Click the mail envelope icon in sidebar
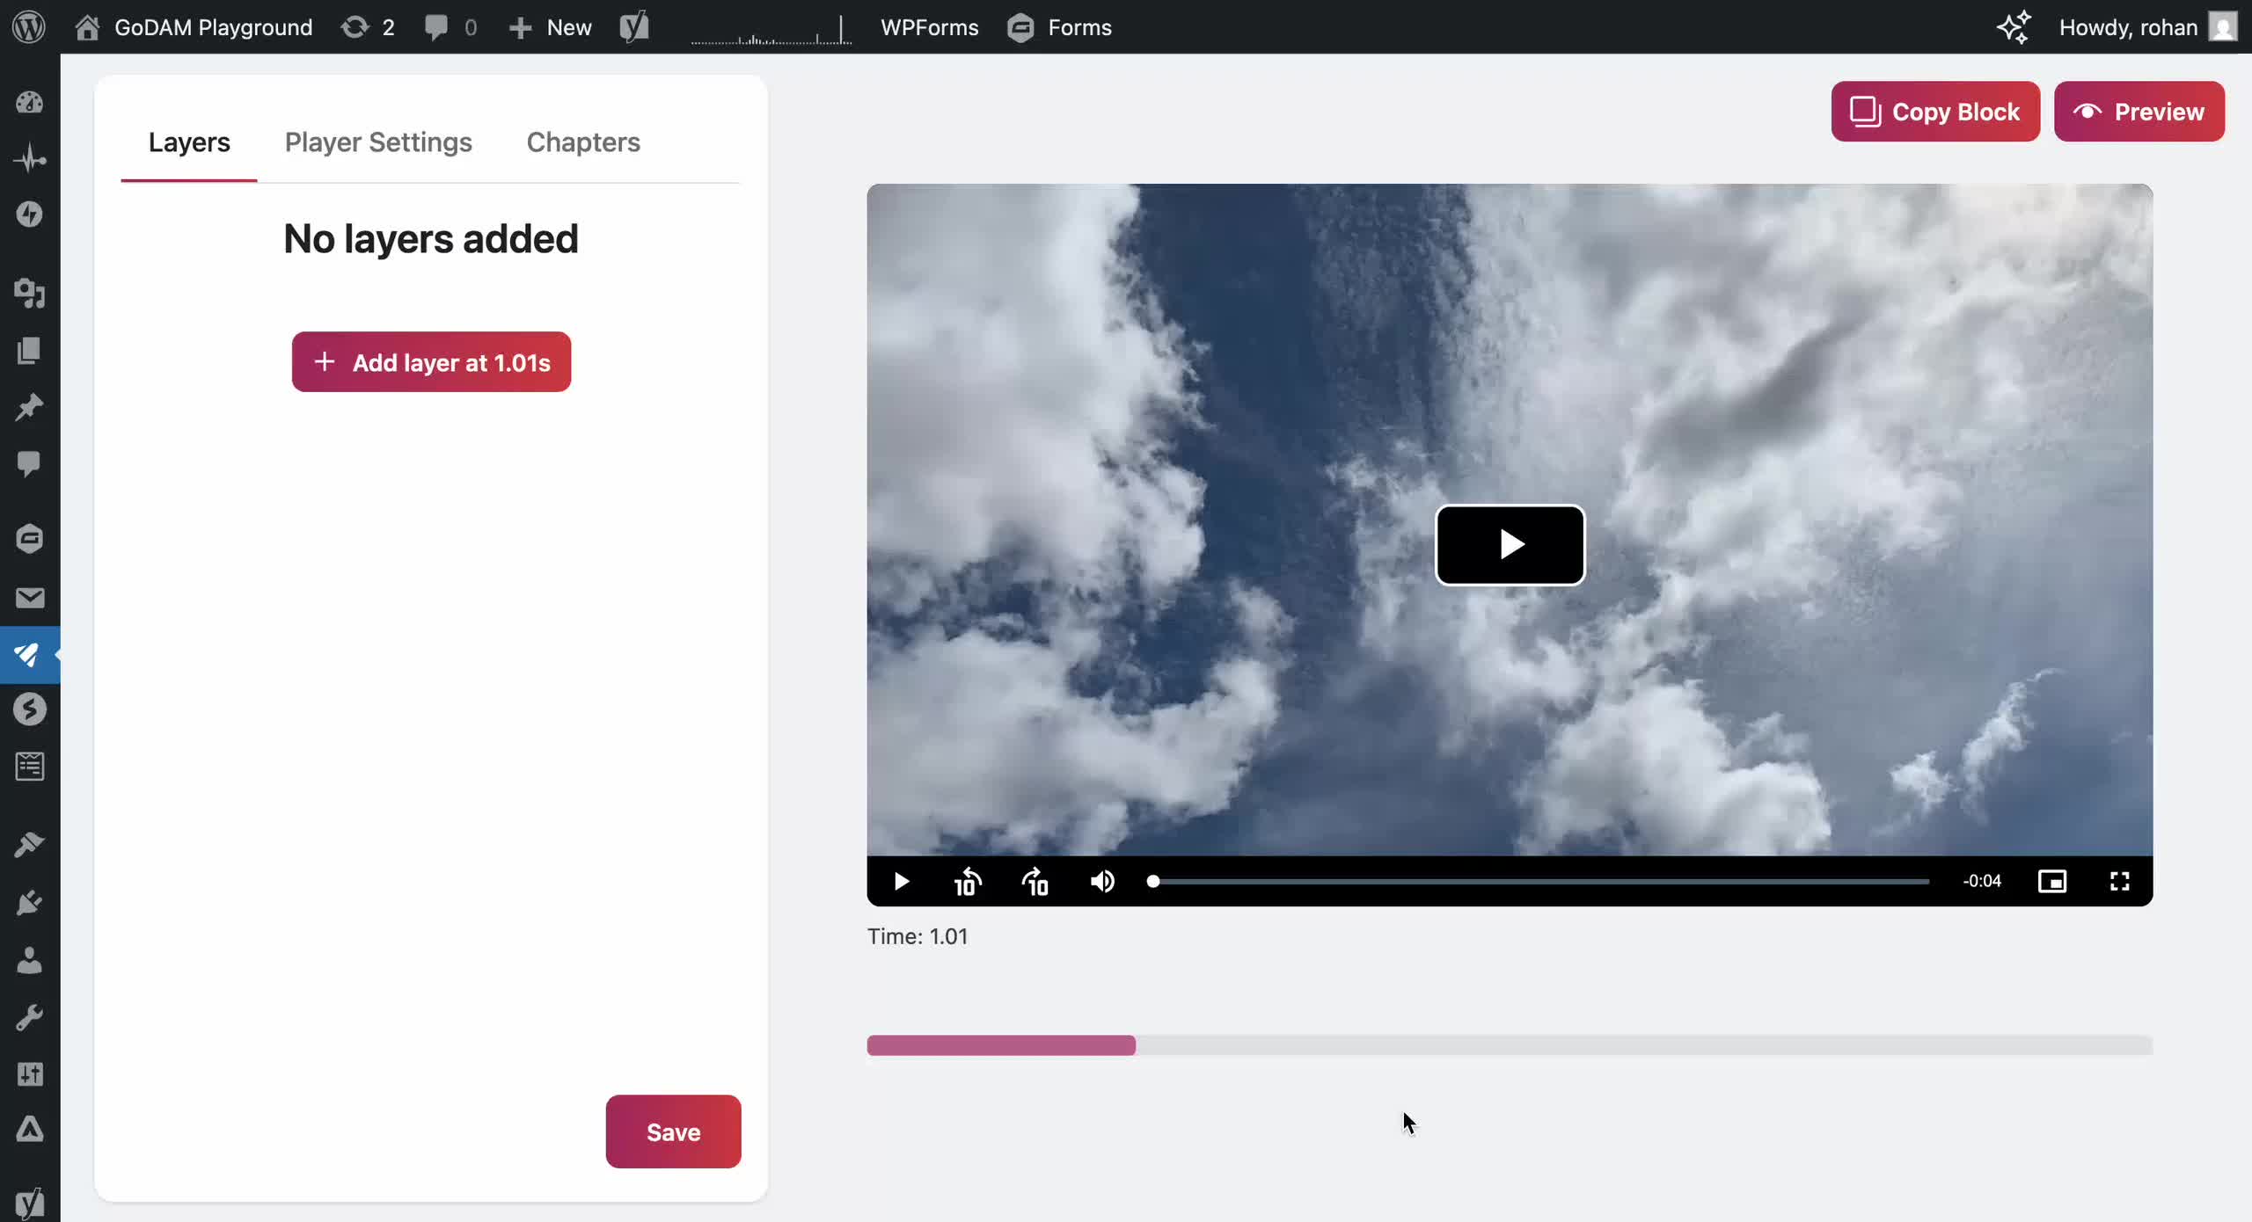Viewport: 2252px width, 1222px height. pos(29,598)
